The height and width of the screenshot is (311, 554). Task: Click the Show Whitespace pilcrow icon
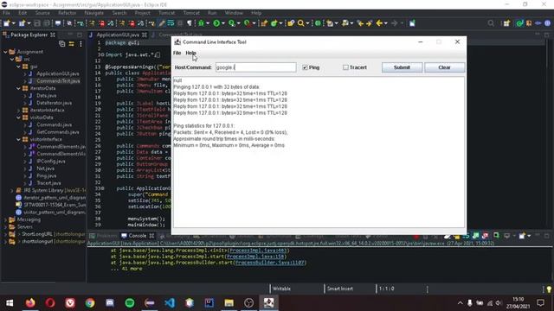(190, 23)
